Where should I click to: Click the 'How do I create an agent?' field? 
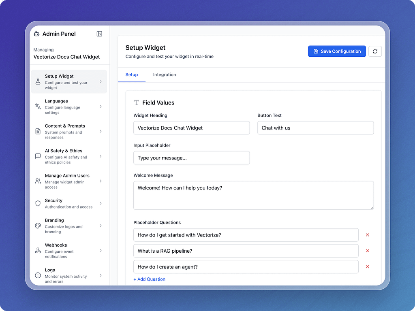[246, 267]
